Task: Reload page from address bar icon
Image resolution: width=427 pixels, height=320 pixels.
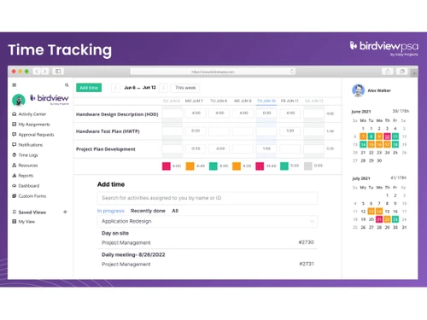Action: (291, 72)
